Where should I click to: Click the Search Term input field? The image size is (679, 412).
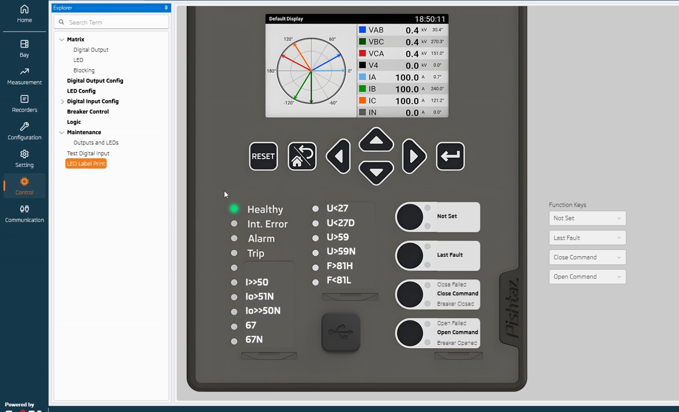pos(111,22)
